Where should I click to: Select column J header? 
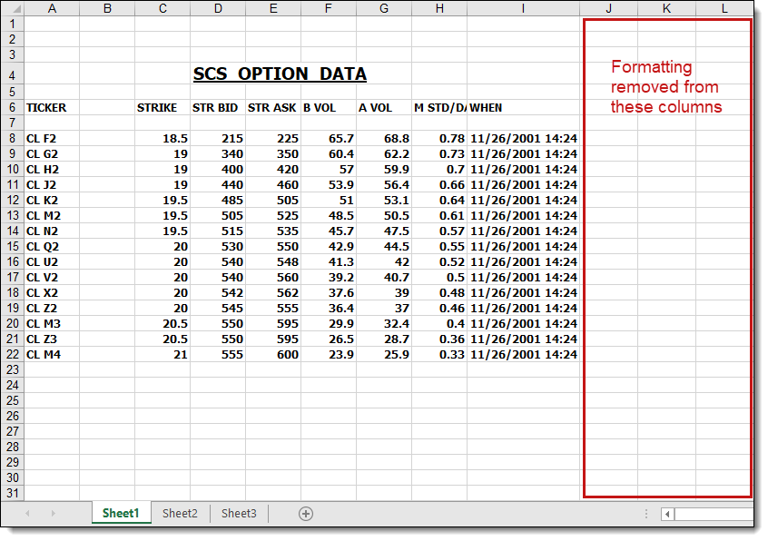pyautogui.click(x=608, y=9)
